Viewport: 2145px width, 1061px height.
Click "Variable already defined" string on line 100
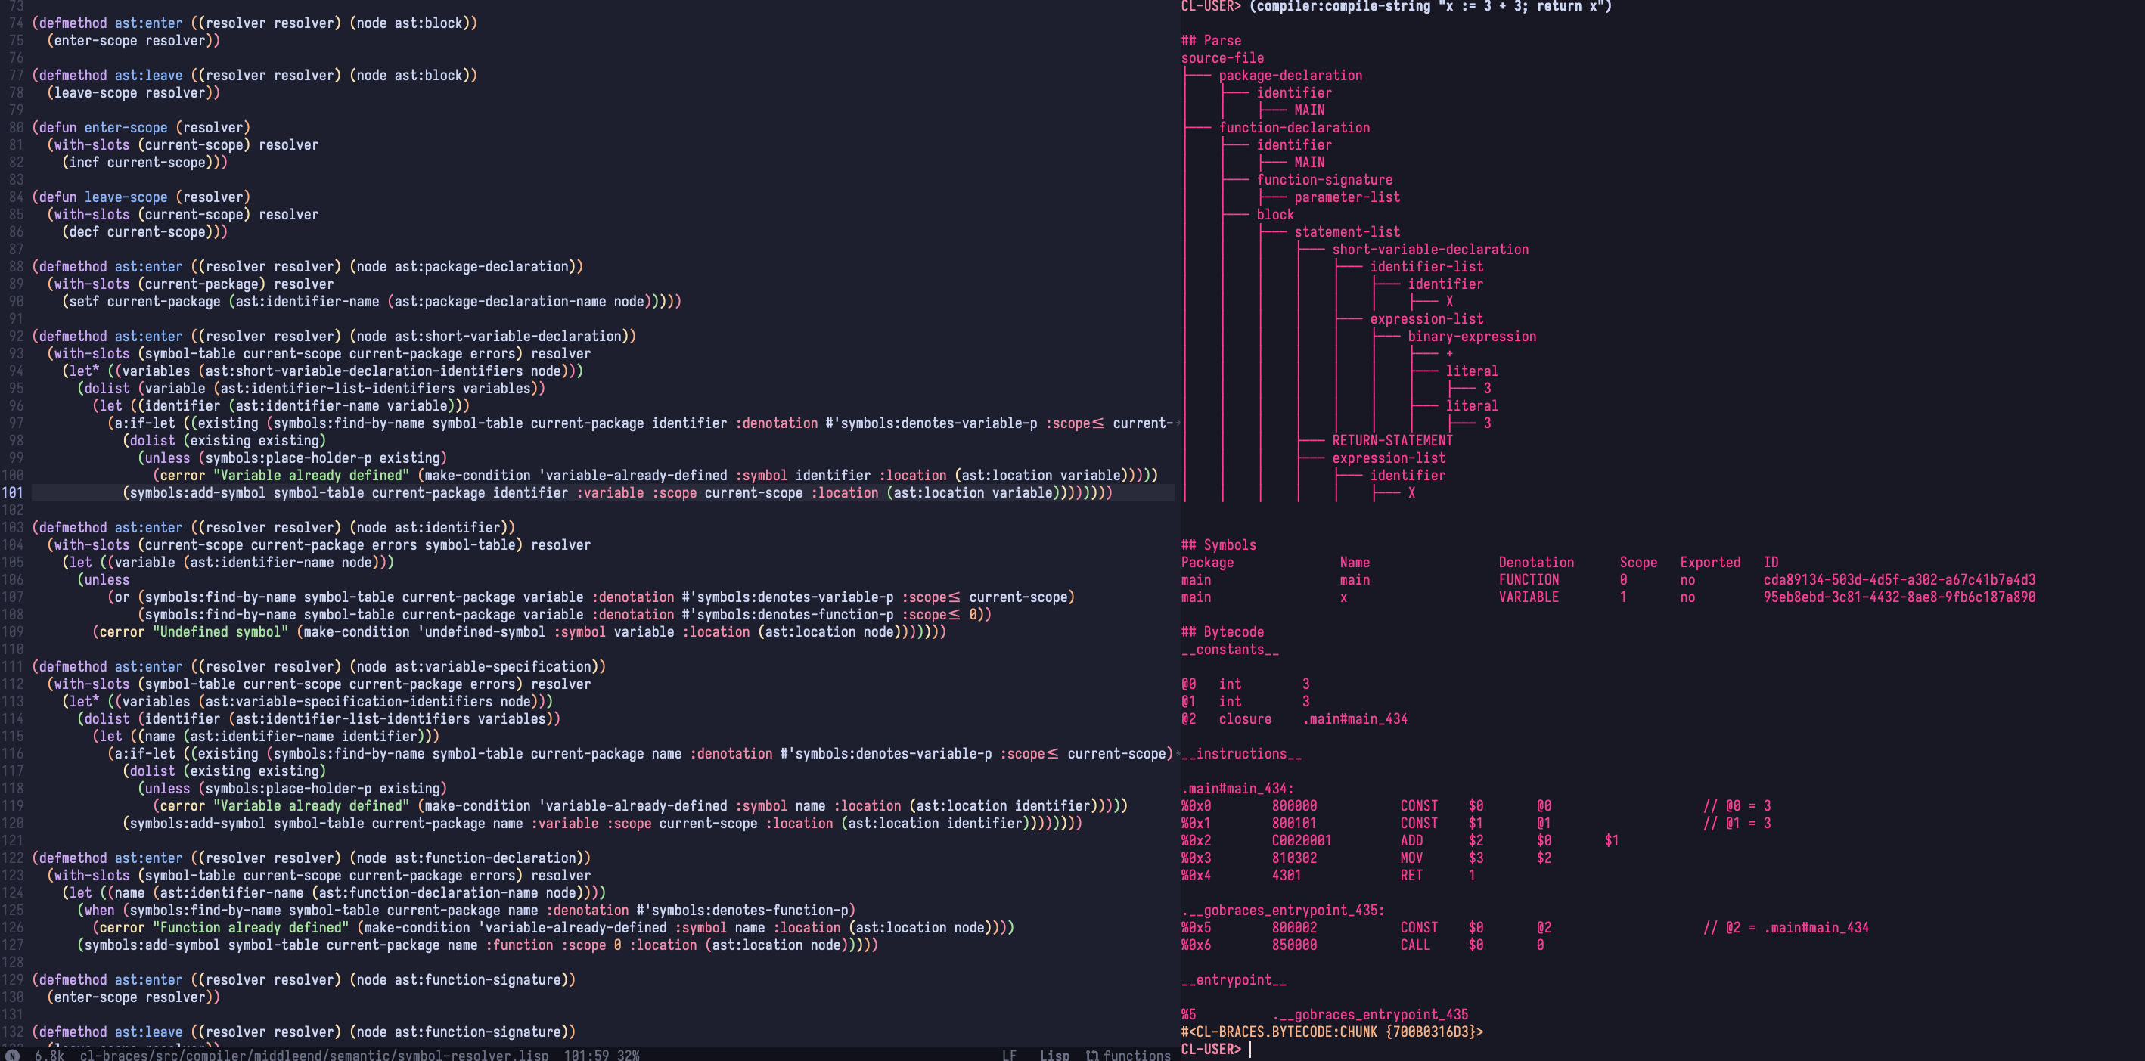(312, 475)
